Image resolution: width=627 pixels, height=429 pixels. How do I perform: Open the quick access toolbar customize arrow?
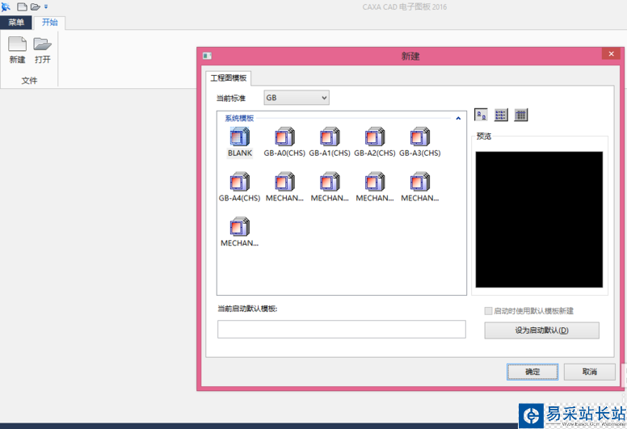click(46, 6)
